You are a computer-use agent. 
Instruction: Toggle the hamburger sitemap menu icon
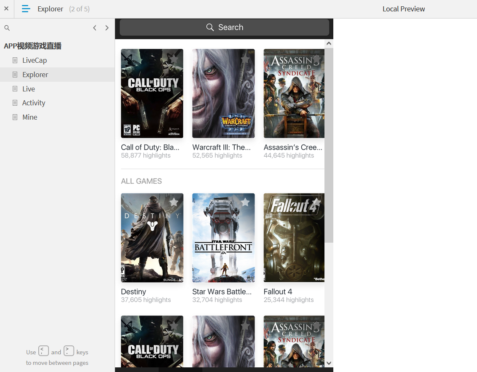click(x=26, y=9)
